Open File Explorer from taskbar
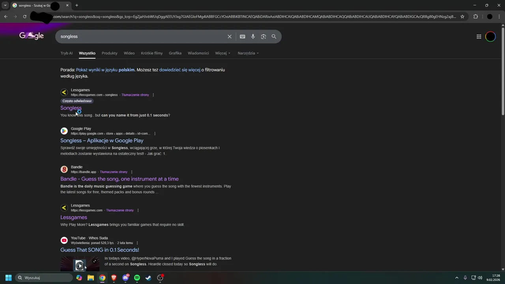The height and width of the screenshot is (284, 505). coord(91,278)
